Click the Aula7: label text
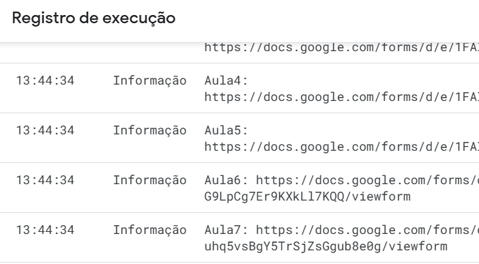Viewport: 479px width, 264px height. click(x=226, y=230)
